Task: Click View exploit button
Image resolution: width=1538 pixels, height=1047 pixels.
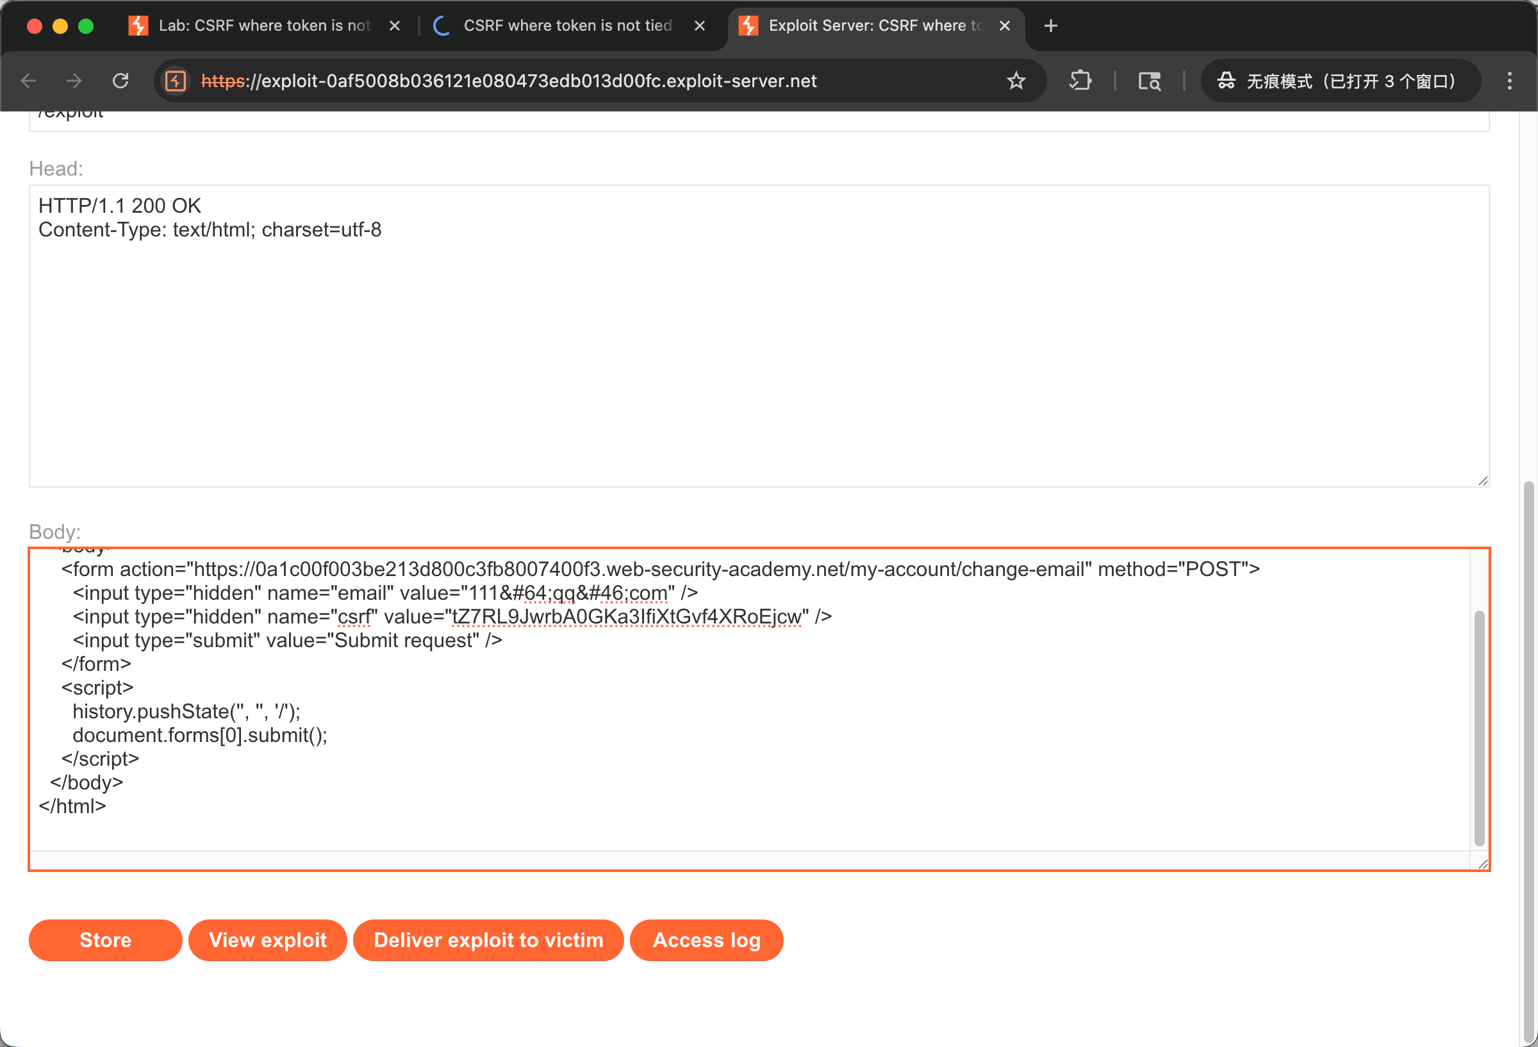Action: coord(267,940)
